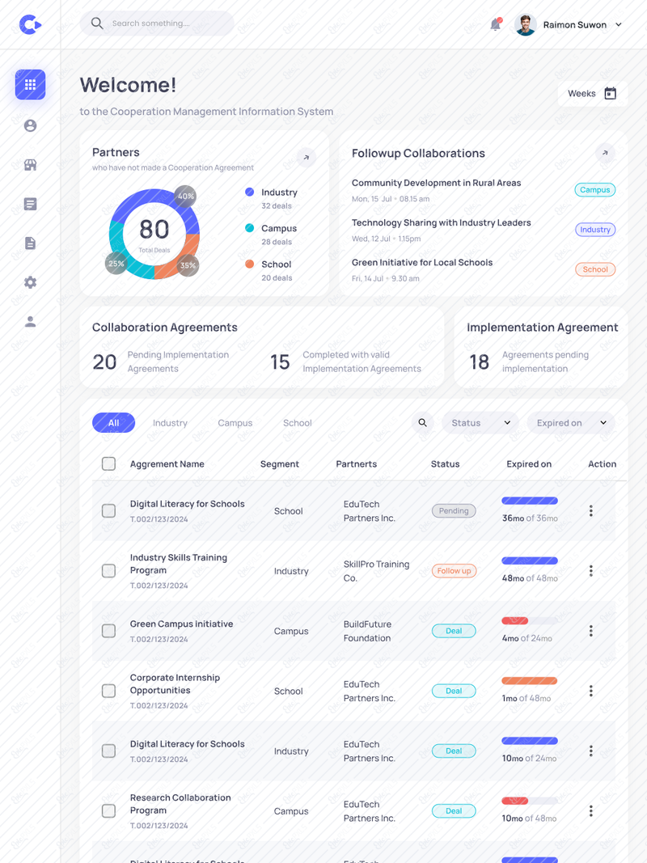Switch to the Campus tab

point(235,423)
